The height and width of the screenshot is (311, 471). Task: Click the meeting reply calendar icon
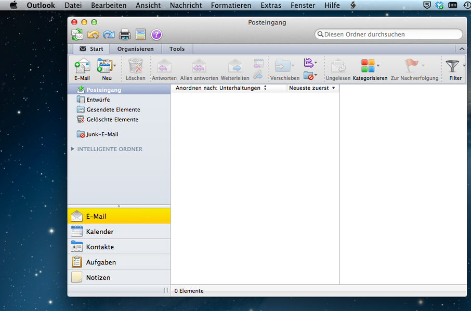tap(258, 63)
